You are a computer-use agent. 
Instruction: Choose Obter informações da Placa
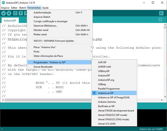tap(59, 56)
